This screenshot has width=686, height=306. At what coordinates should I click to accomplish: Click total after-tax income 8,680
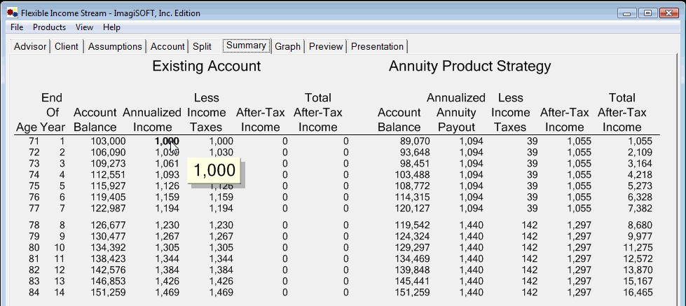640,225
